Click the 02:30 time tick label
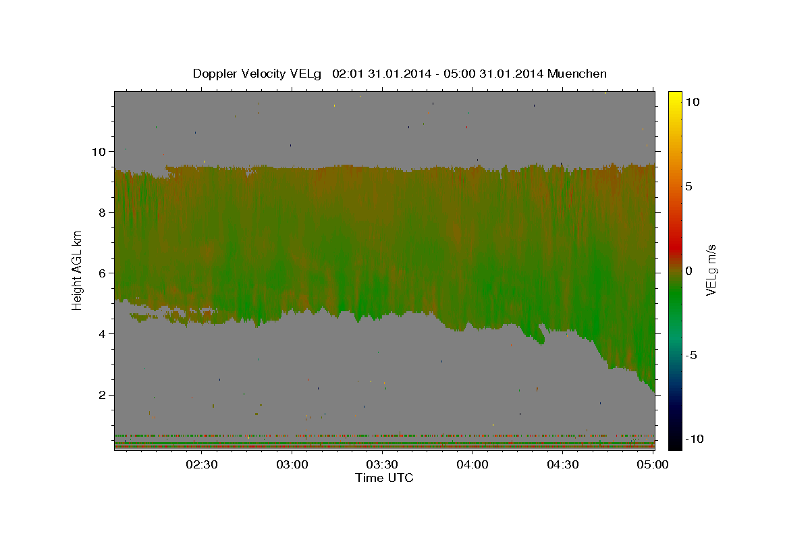 [x=202, y=464]
